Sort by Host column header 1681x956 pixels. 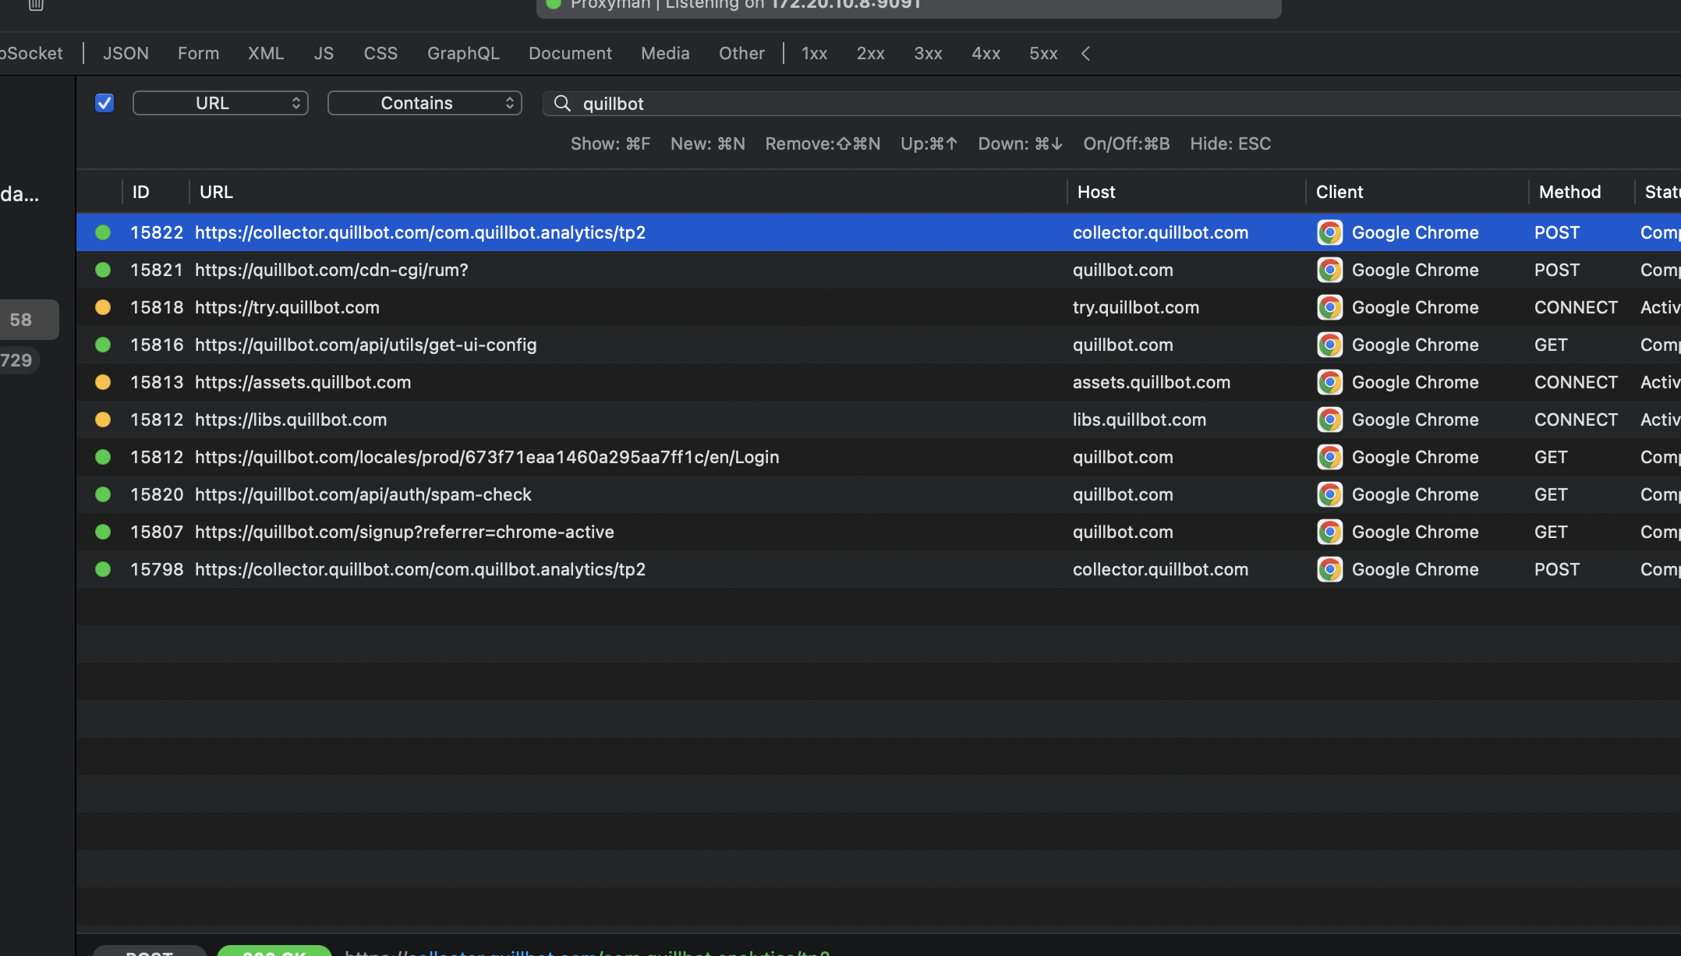[1095, 192]
